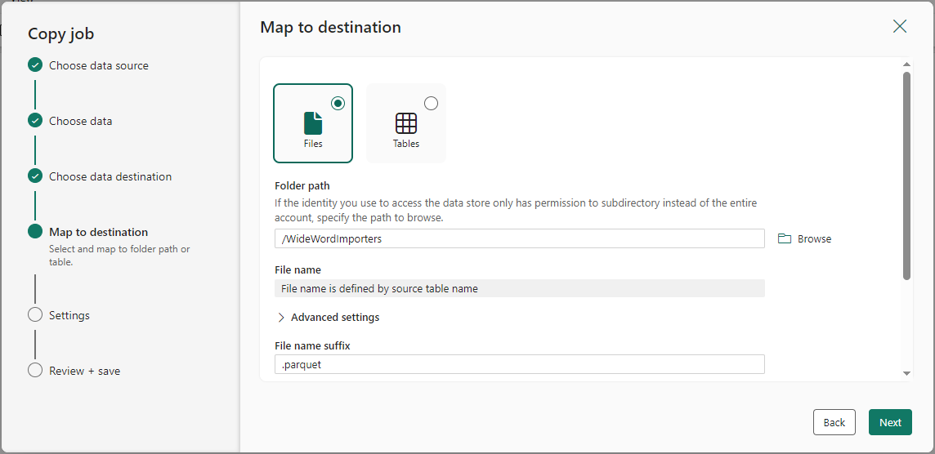This screenshot has height=454, width=935.
Task: Click the Review + save step circle
Action: click(35, 370)
